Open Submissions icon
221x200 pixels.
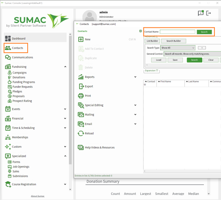(10, 176)
